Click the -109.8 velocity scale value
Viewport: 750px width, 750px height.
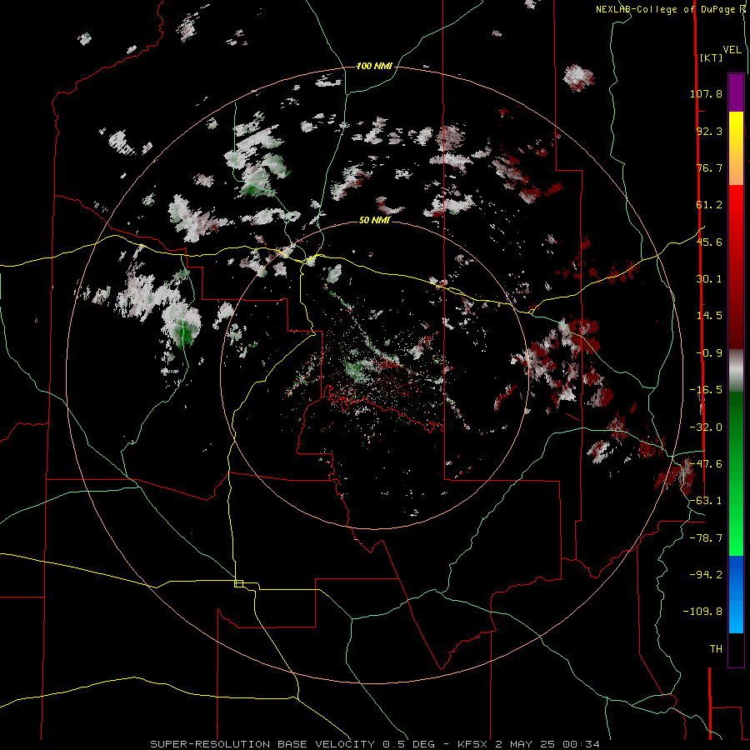(703, 612)
